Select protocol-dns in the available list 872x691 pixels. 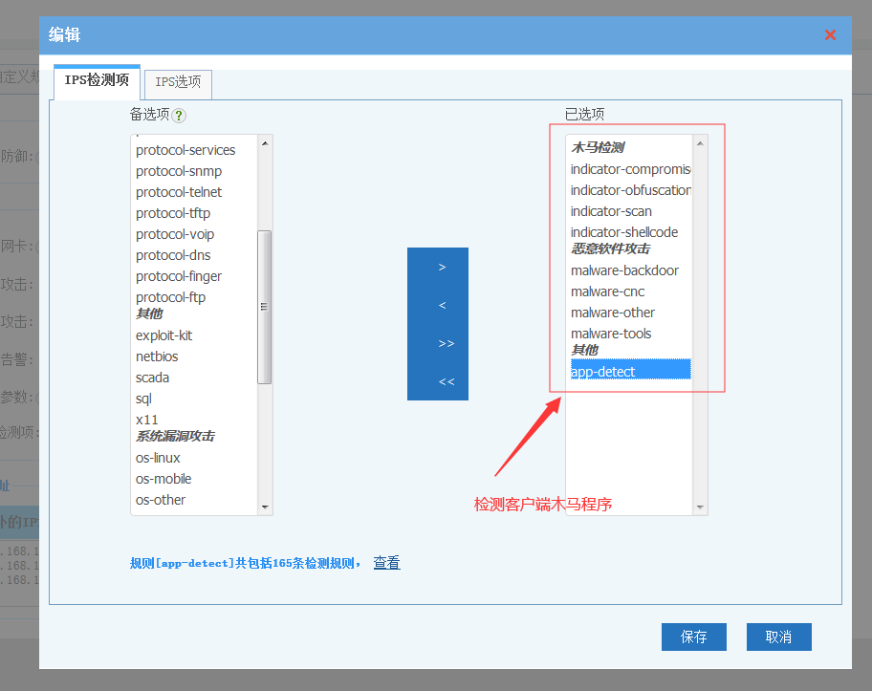pos(173,255)
